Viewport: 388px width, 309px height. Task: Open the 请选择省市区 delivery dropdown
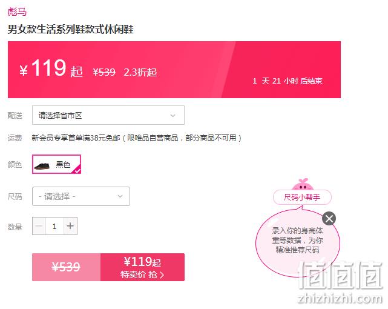click(108, 115)
